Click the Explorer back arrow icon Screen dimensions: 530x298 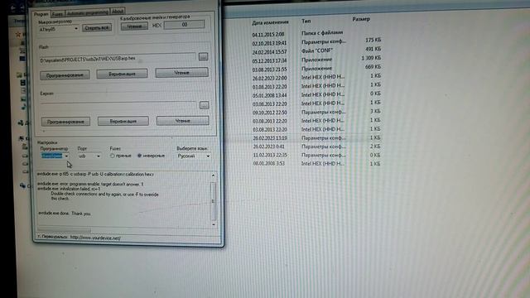(13, 8)
